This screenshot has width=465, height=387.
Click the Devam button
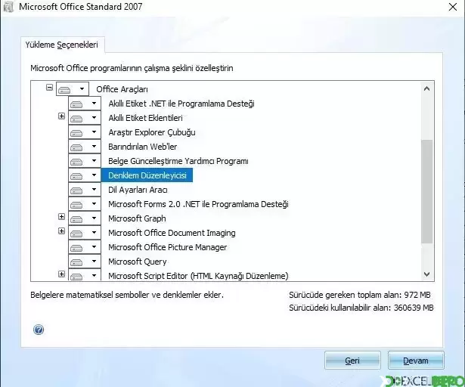[x=416, y=361]
